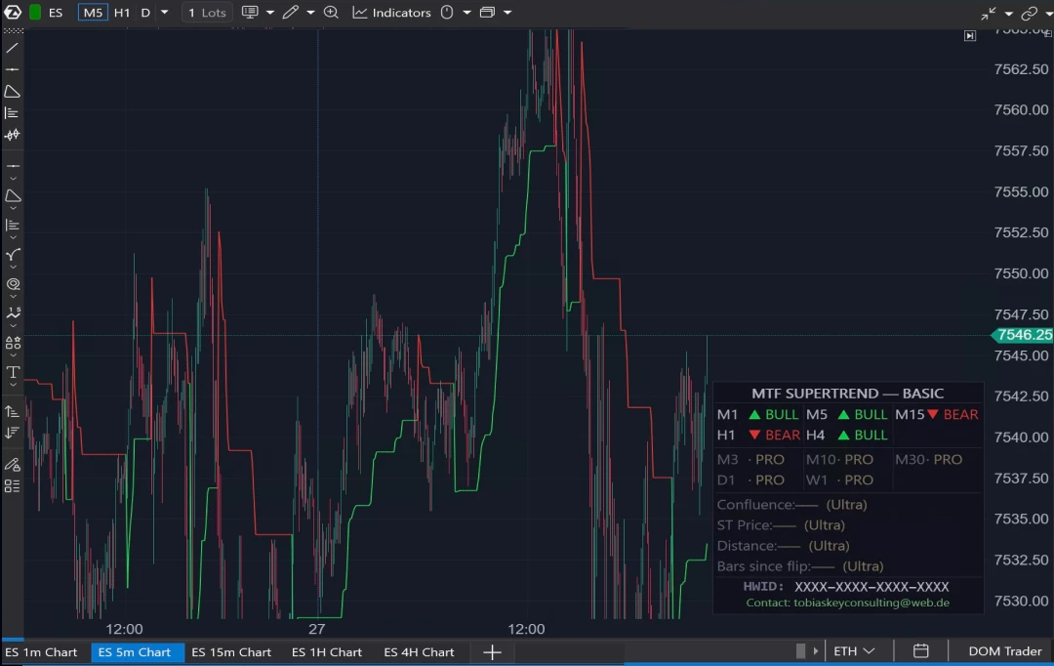This screenshot has height=666, width=1054.
Task: Select the horizontal line tool at sidebar top
Action: pyautogui.click(x=12, y=69)
